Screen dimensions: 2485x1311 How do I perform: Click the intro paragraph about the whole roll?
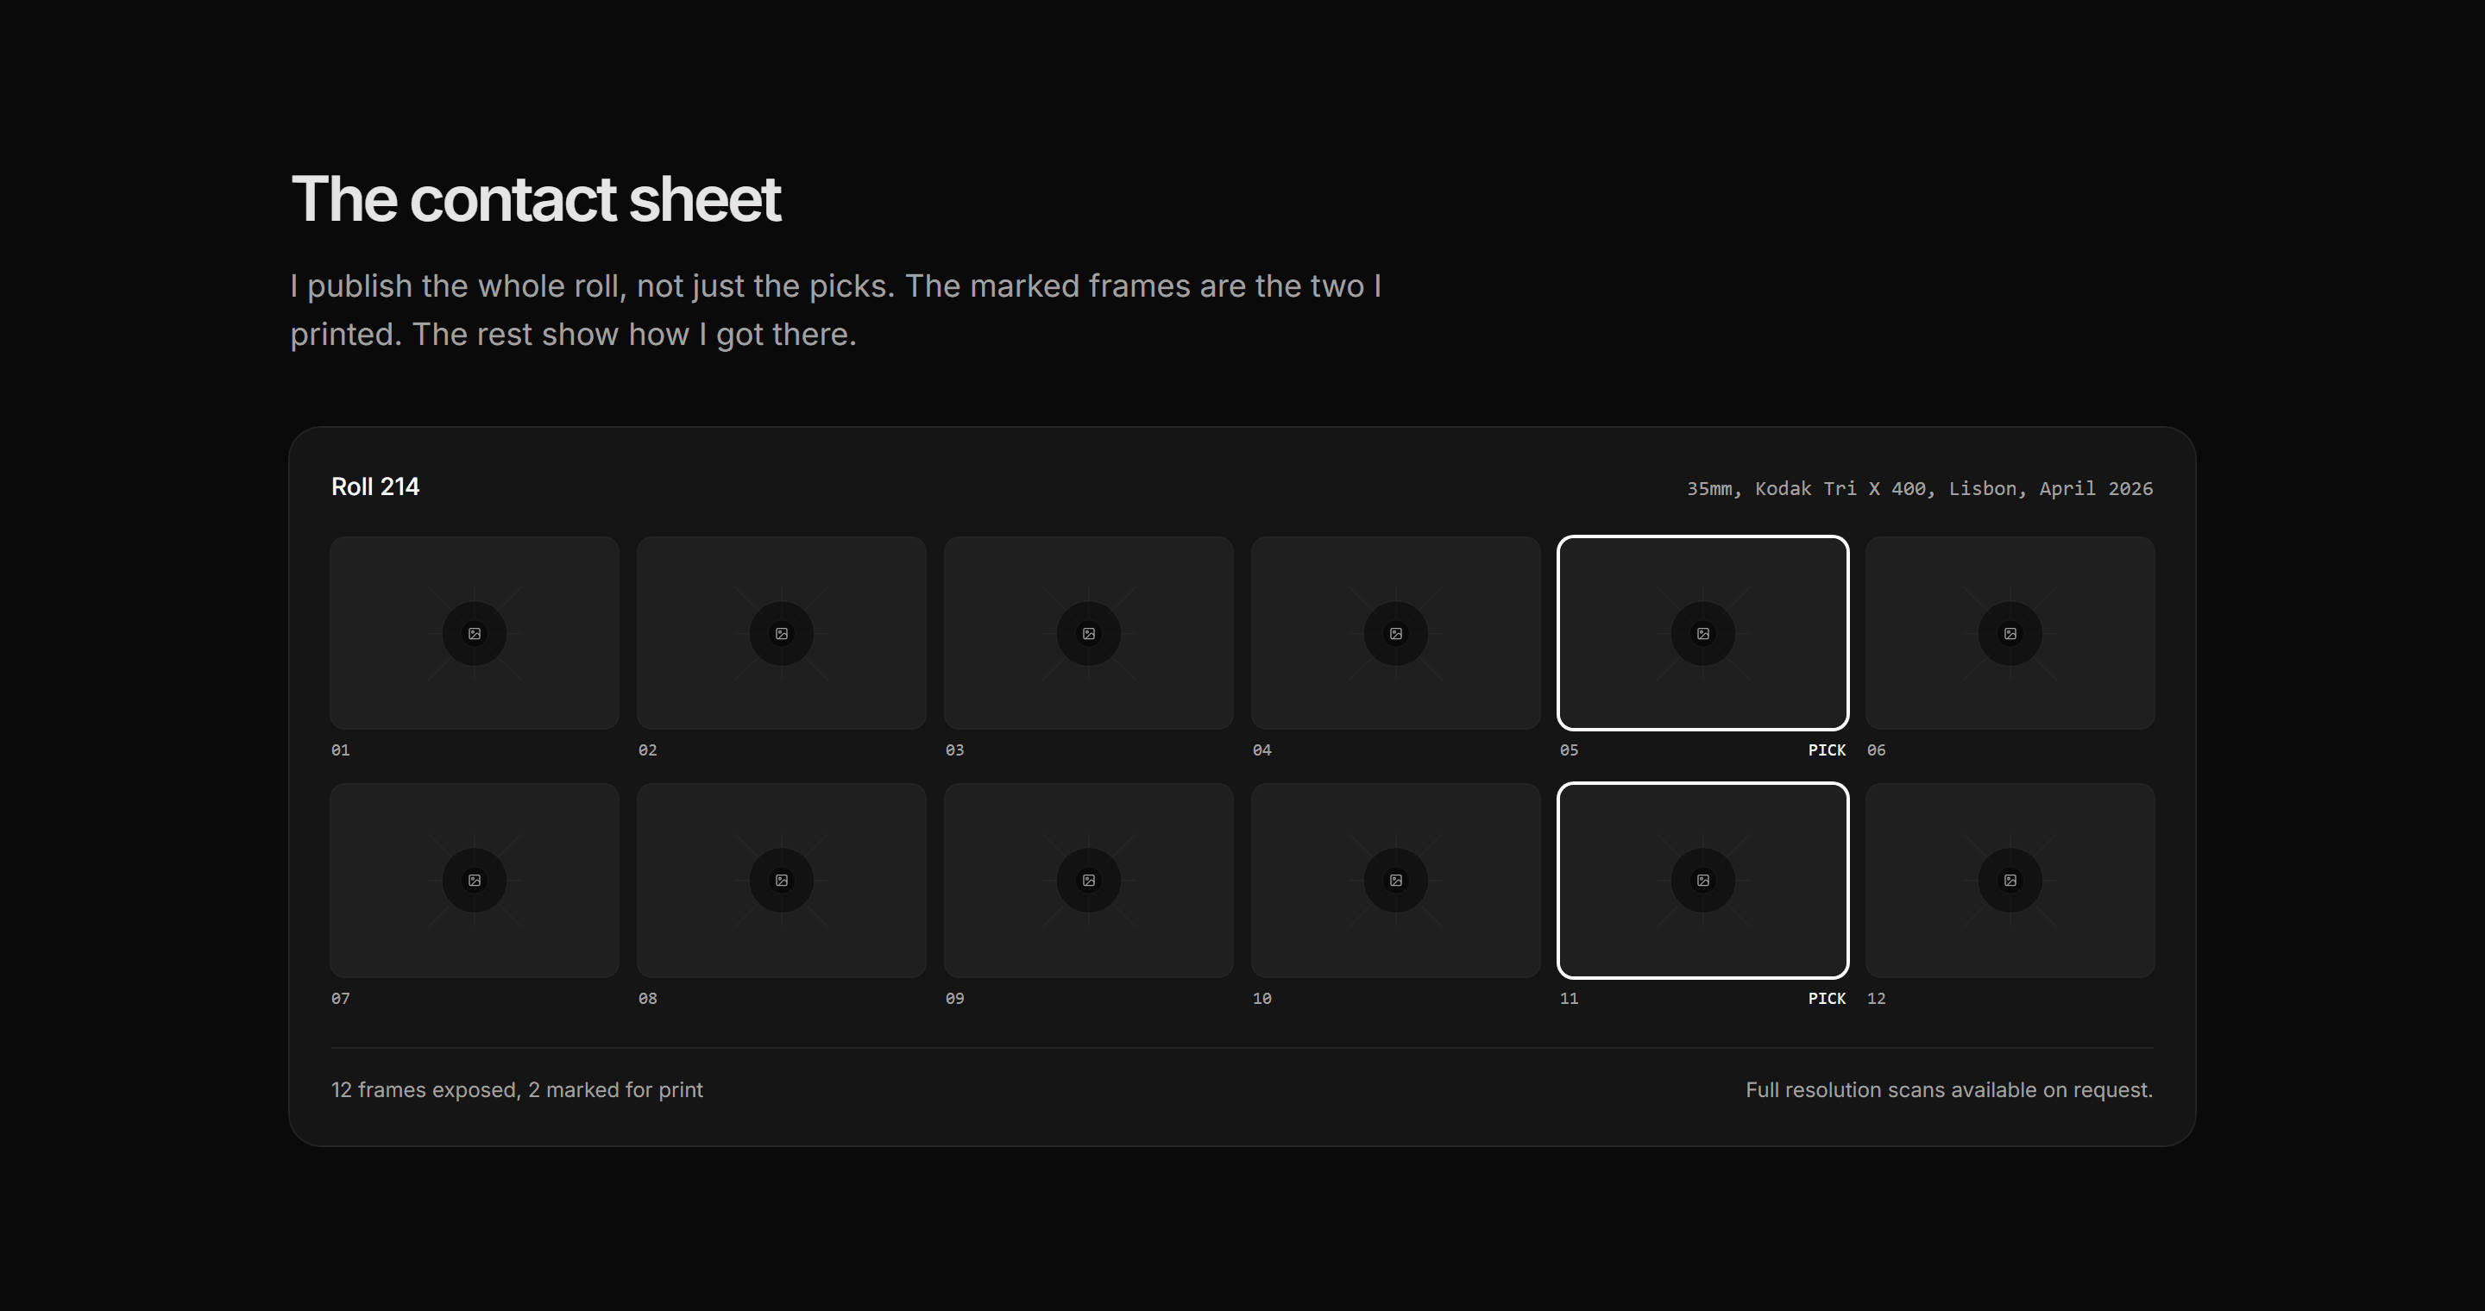pos(835,310)
